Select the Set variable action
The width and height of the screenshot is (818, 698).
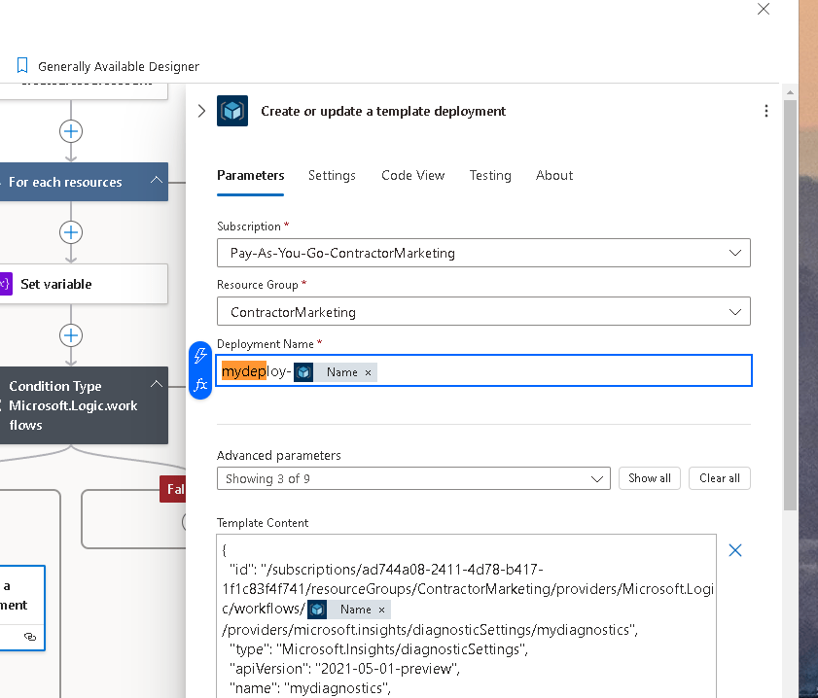pyautogui.click(x=84, y=284)
